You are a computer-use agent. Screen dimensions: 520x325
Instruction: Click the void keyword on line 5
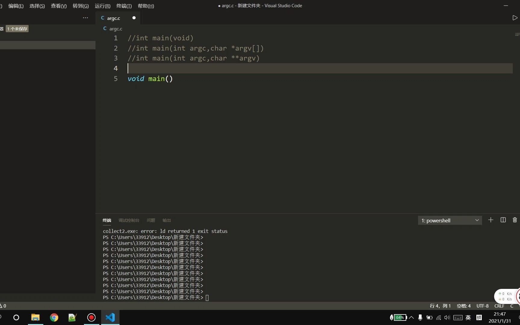tap(136, 79)
